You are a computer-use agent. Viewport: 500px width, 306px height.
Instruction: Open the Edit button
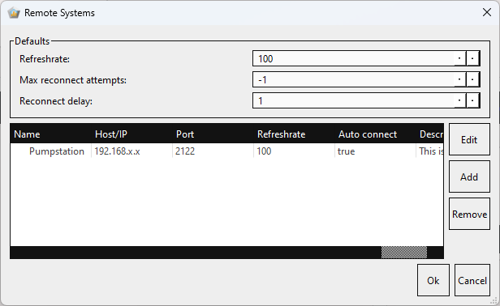(469, 139)
